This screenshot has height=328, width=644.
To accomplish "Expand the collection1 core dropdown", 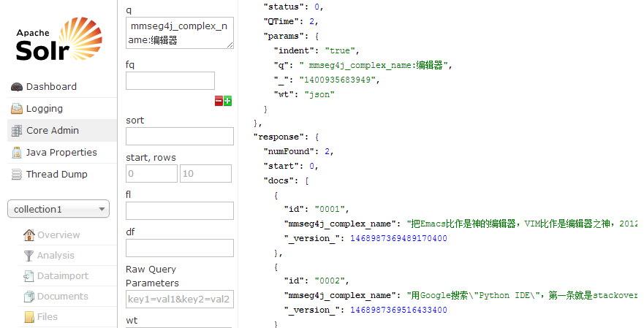I will coord(58,209).
